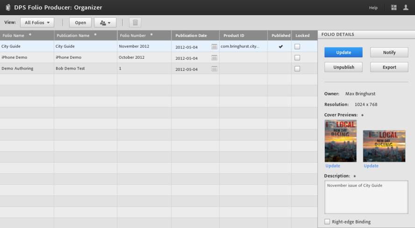
Task: Click Update link under portrait cover
Action: click(333, 166)
